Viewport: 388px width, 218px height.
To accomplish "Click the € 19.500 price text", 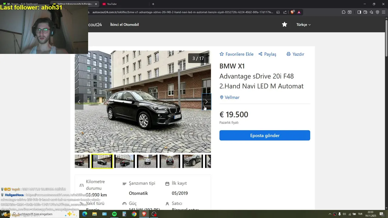I will 234,114.
